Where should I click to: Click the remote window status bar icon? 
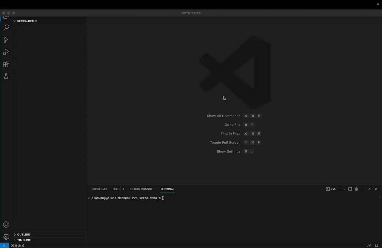point(4,246)
